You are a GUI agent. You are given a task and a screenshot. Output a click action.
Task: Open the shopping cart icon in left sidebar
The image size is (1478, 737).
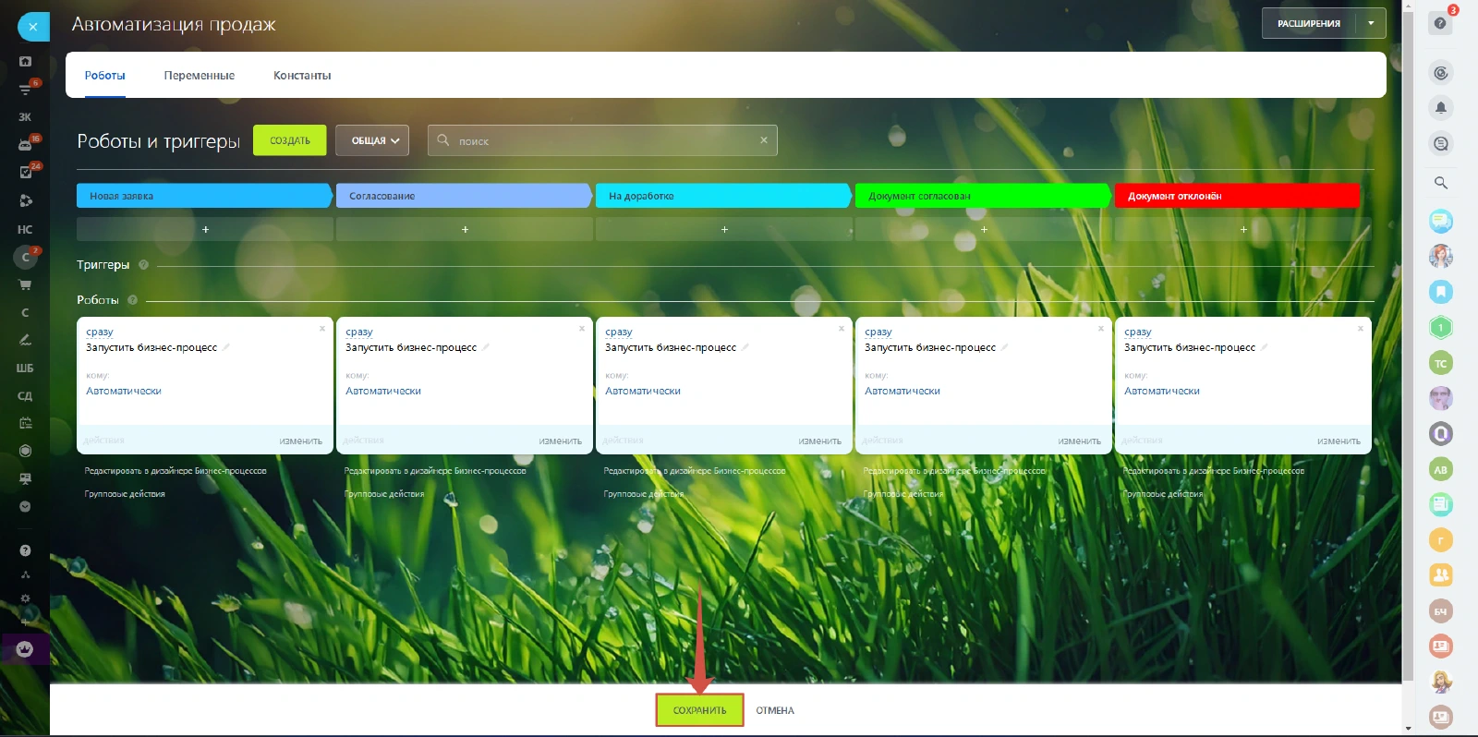point(25,284)
